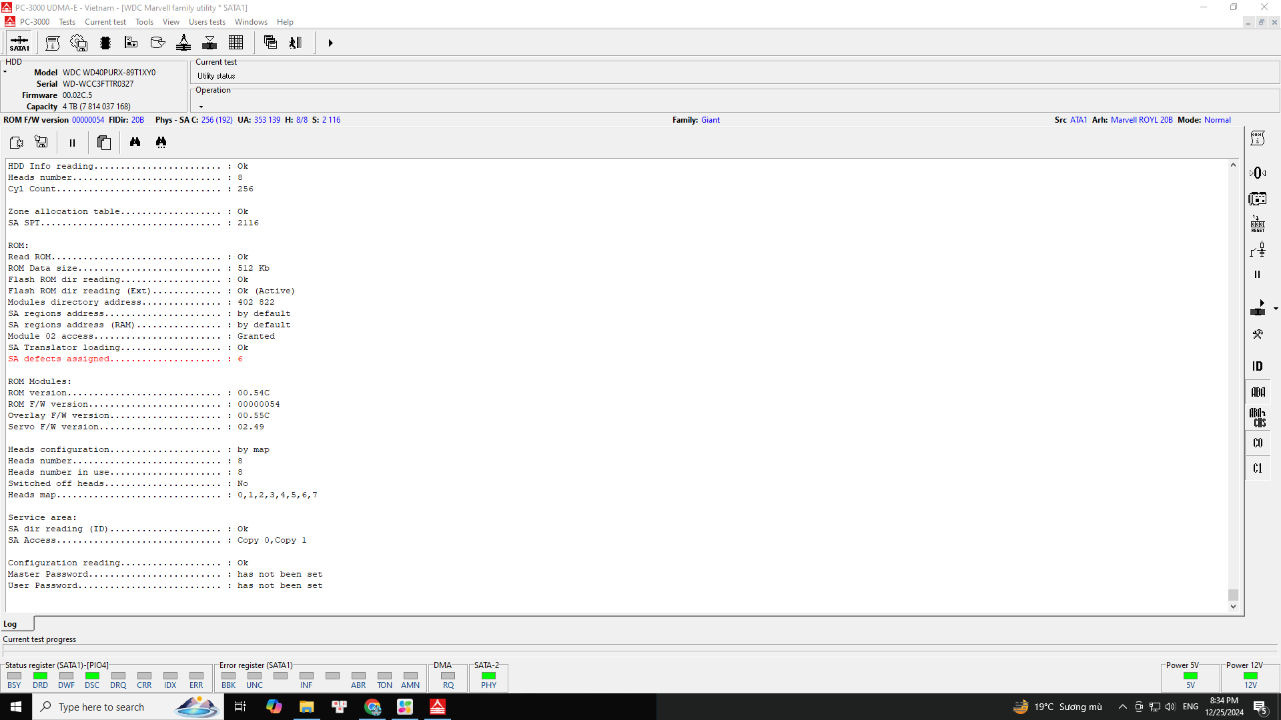Show hidden system tray icons

(x=1122, y=707)
